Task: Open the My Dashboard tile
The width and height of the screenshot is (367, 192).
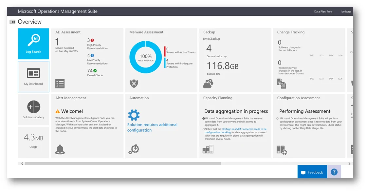Action: point(33,77)
